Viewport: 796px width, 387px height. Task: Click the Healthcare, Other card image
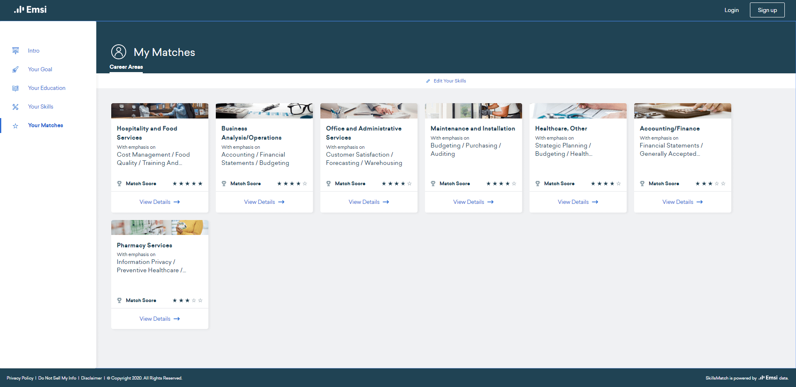click(x=578, y=111)
